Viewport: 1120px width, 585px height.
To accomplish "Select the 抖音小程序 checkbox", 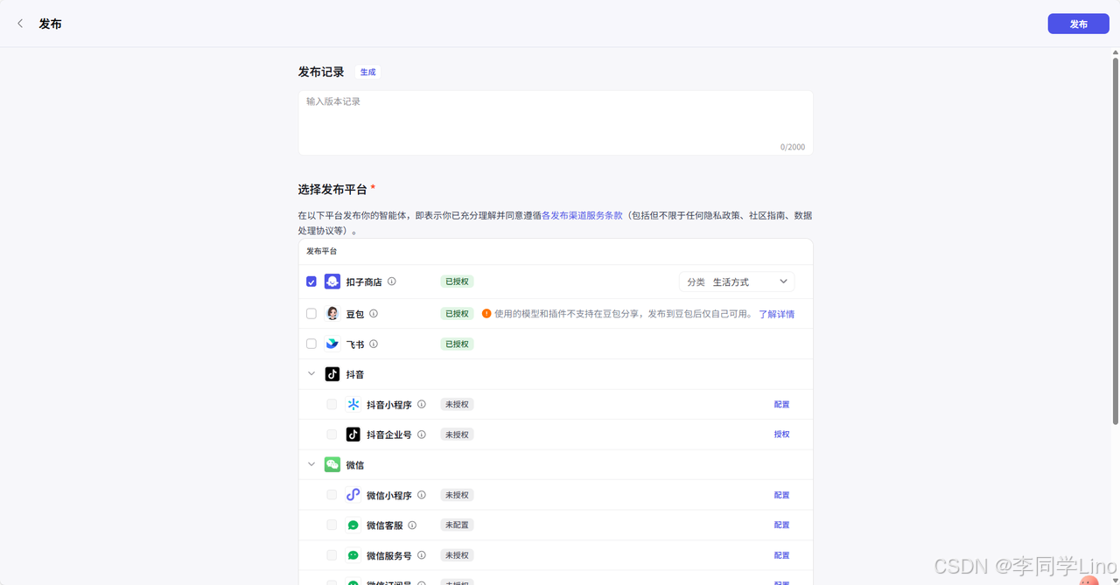I will (x=332, y=404).
